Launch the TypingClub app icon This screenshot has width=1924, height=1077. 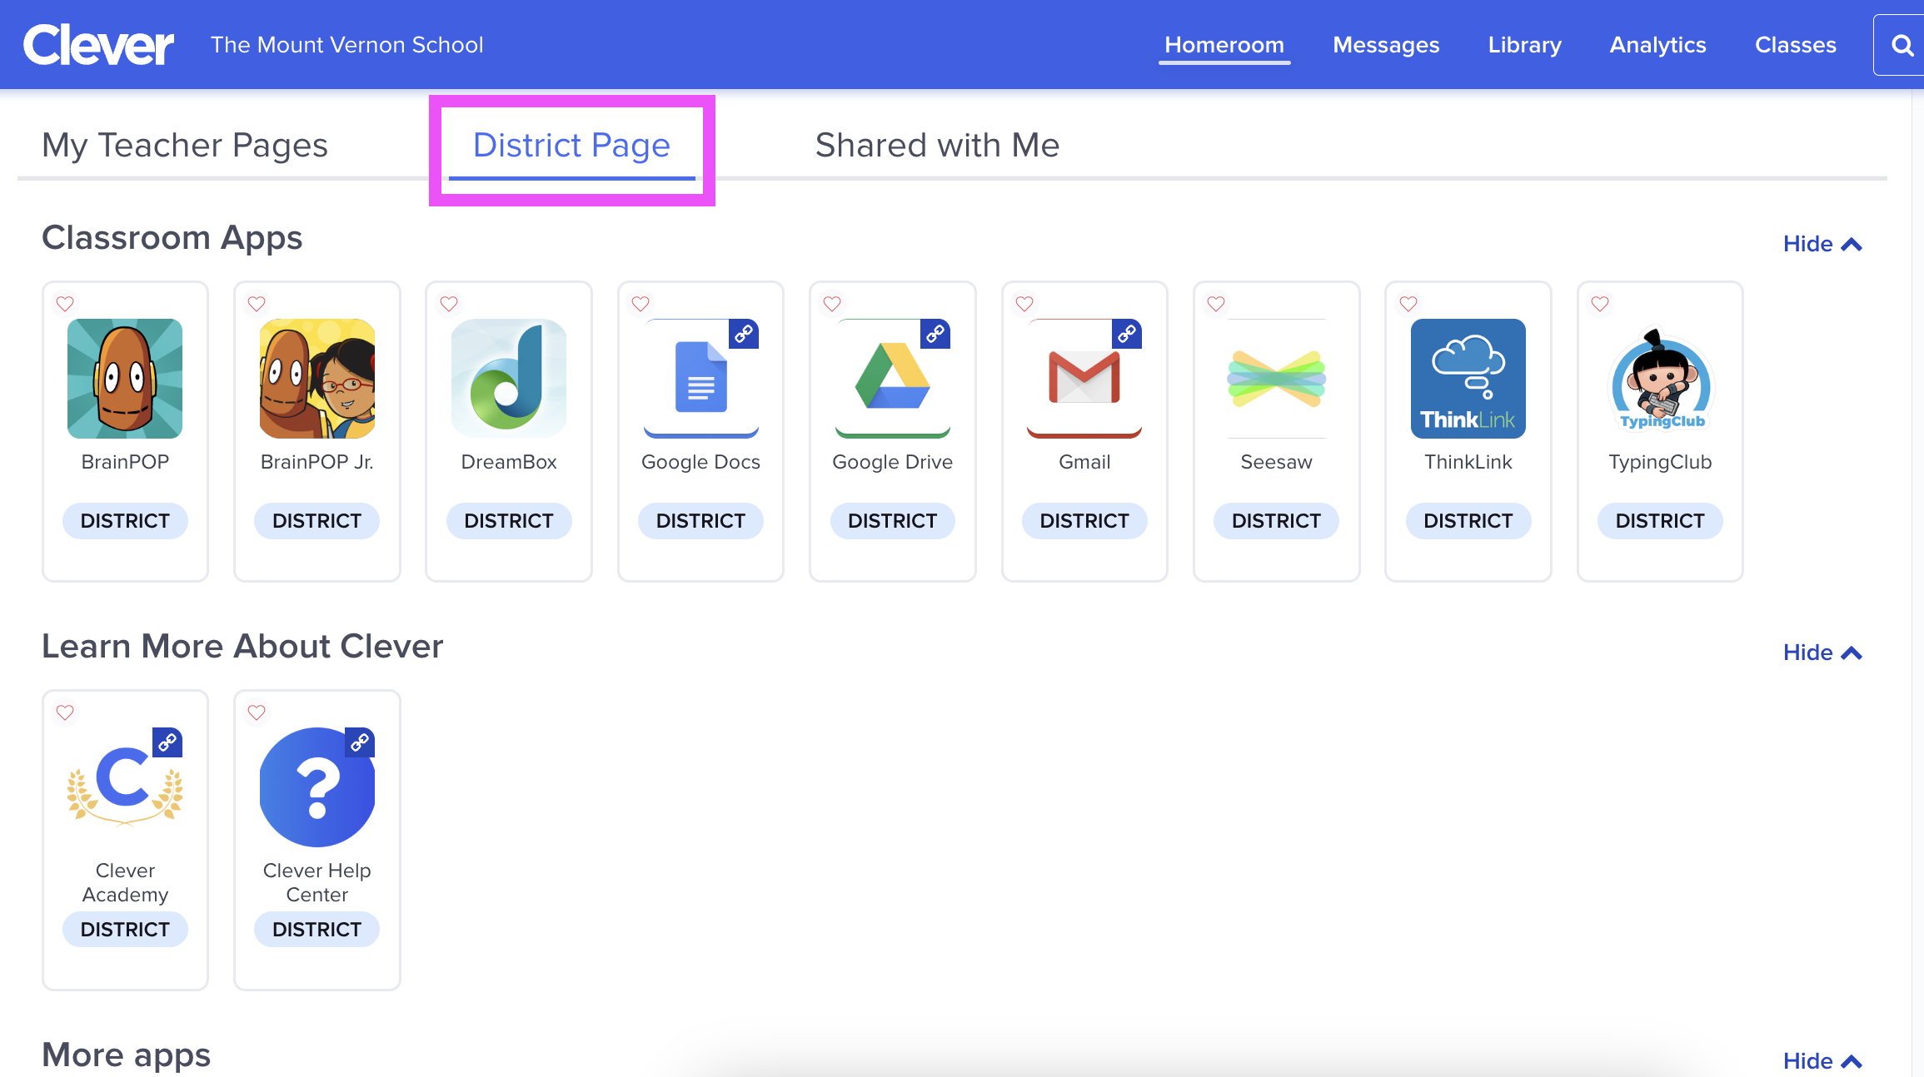[x=1660, y=379]
